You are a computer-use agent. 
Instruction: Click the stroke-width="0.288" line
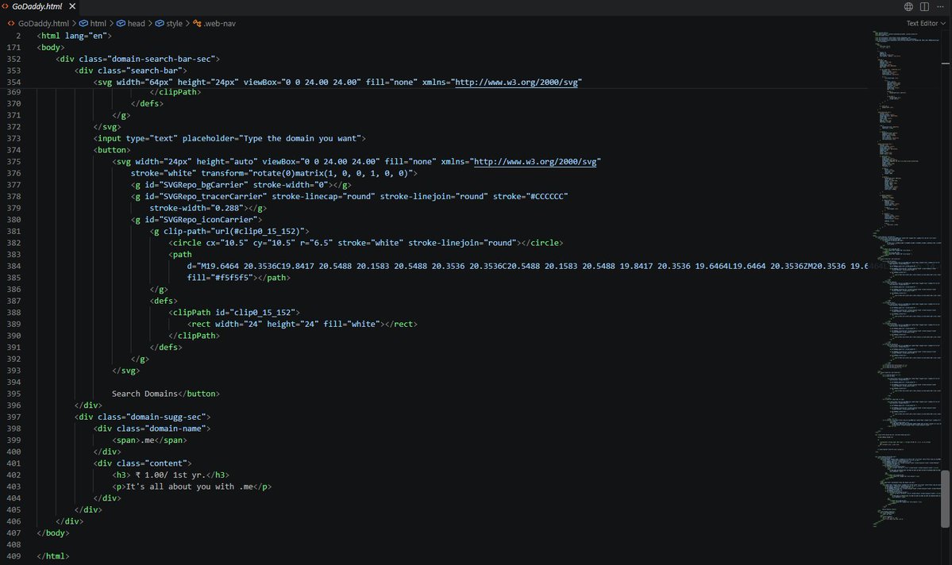click(x=208, y=208)
